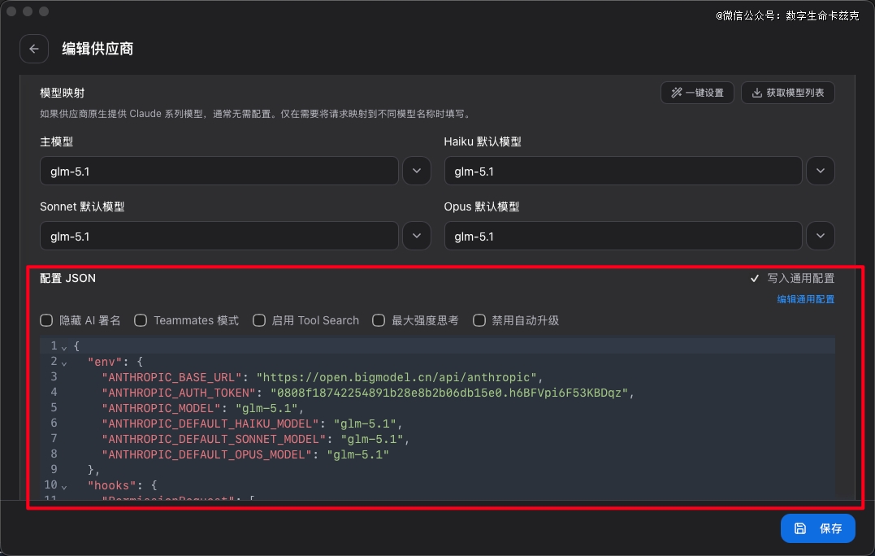The width and height of the screenshot is (875, 556).
Task: Open the Sonnet 默认模型 dropdown arrow
Action: 417,237
